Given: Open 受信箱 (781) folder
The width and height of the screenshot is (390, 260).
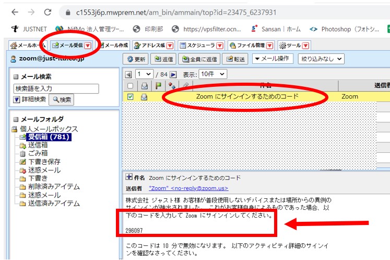Looking at the screenshot, I should [x=49, y=137].
